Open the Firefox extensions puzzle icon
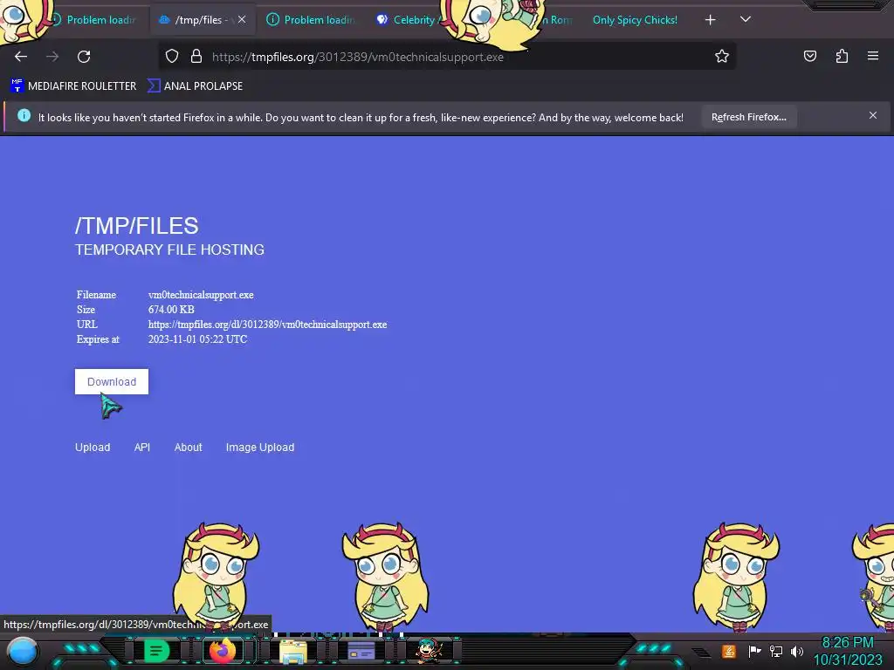Viewport: 894px width, 670px height. (x=842, y=56)
